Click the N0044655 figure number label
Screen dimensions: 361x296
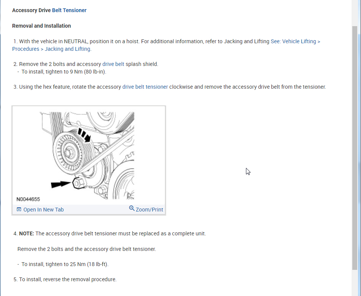(28, 199)
